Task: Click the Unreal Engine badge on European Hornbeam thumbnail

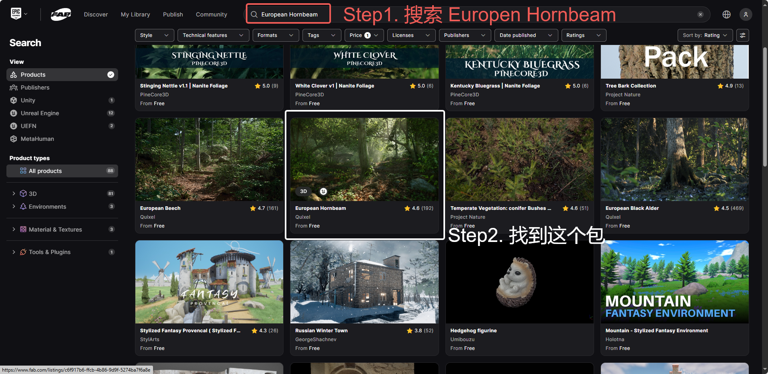Action: [323, 191]
